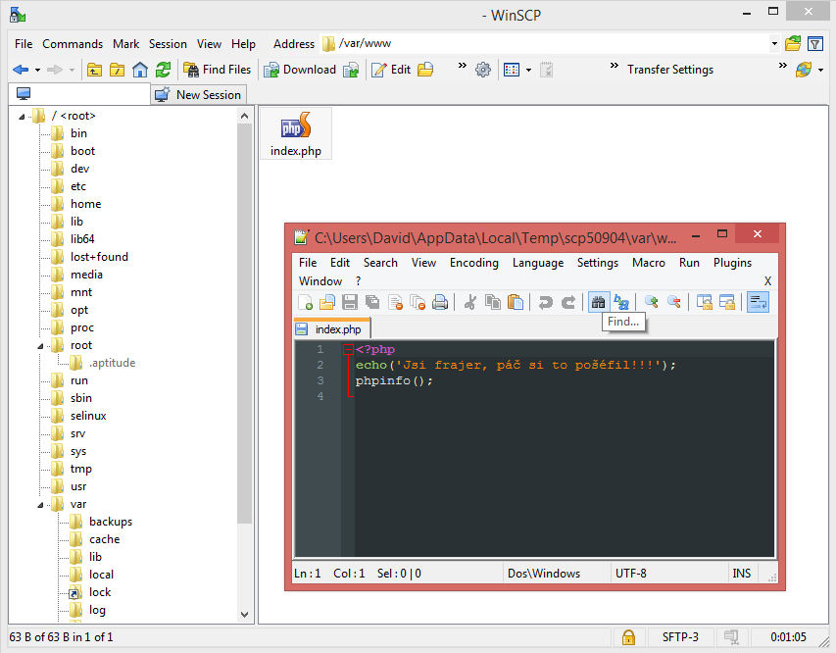The image size is (836, 653).
Task: Start a New Session tab
Action: click(199, 94)
